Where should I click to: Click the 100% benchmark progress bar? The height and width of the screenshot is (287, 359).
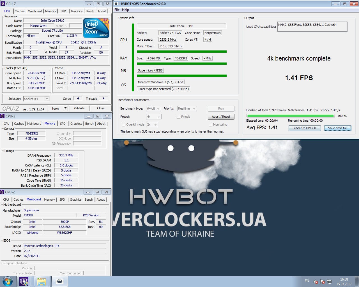291,116
